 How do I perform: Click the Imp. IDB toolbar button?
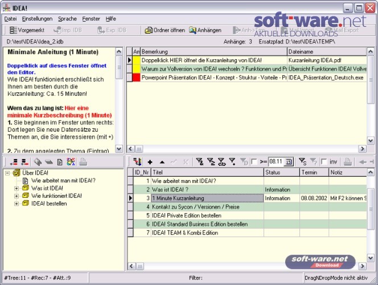68,30
